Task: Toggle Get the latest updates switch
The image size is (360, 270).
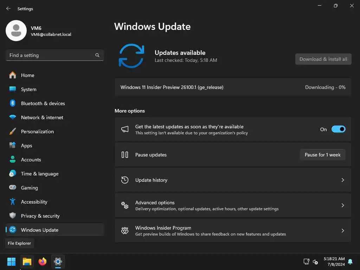Action: (x=338, y=129)
